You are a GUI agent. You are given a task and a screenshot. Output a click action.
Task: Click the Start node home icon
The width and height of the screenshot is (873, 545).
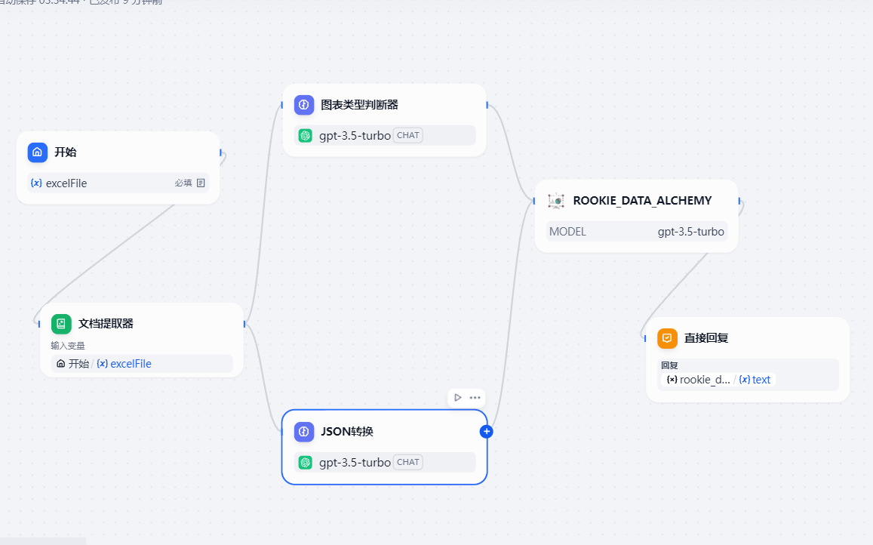pyautogui.click(x=38, y=152)
